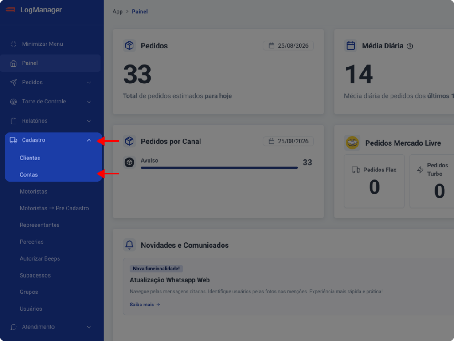Open the Saiba mais link
The image size is (454, 341).
coord(145,305)
